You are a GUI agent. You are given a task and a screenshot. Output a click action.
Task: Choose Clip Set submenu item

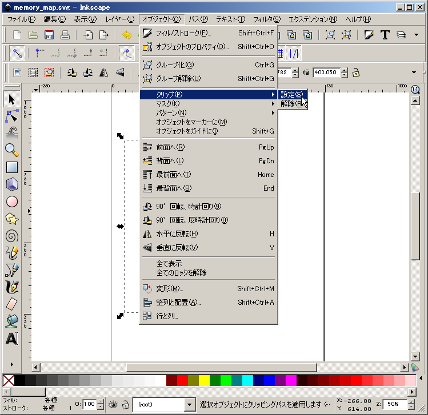tap(293, 95)
